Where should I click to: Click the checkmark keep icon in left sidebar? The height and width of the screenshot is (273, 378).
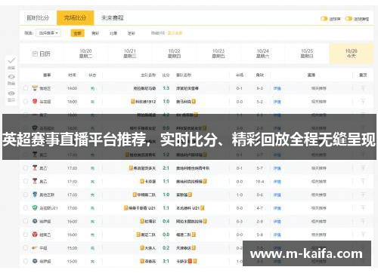11,60
